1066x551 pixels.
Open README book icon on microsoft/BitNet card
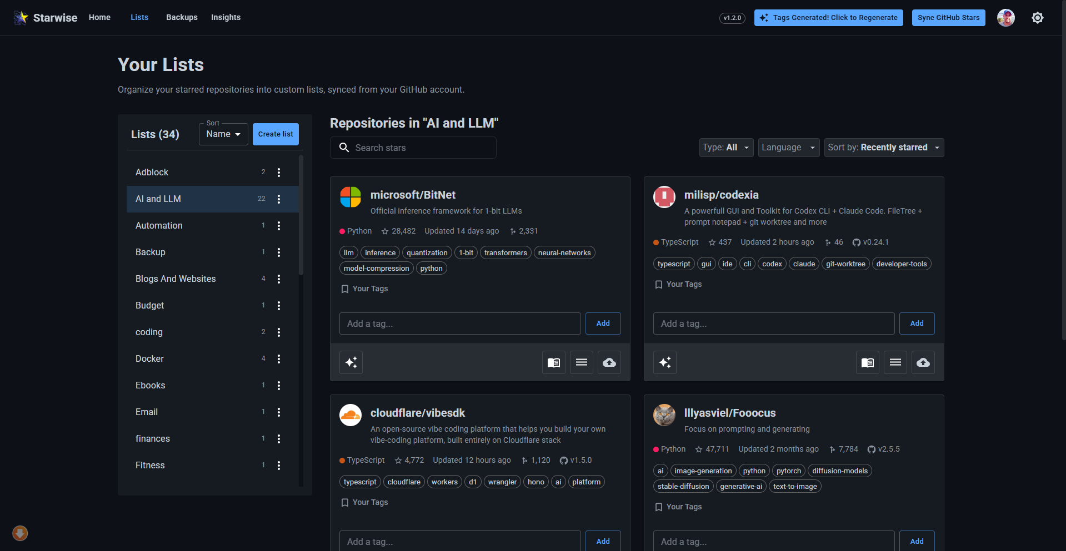554,362
